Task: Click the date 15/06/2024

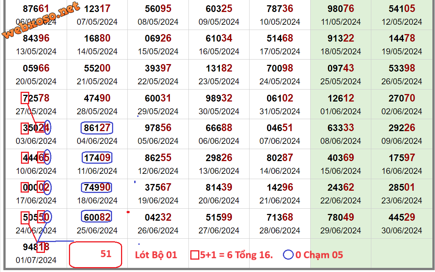Action: (341, 171)
